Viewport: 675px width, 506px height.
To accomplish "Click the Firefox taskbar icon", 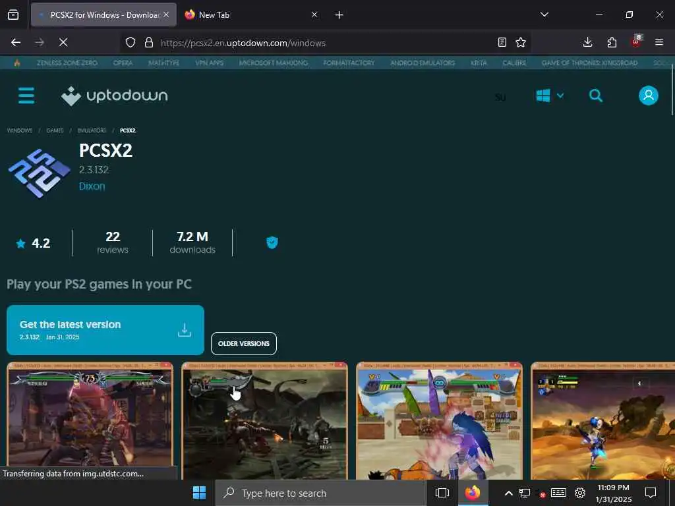I will pyautogui.click(x=472, y=493).
